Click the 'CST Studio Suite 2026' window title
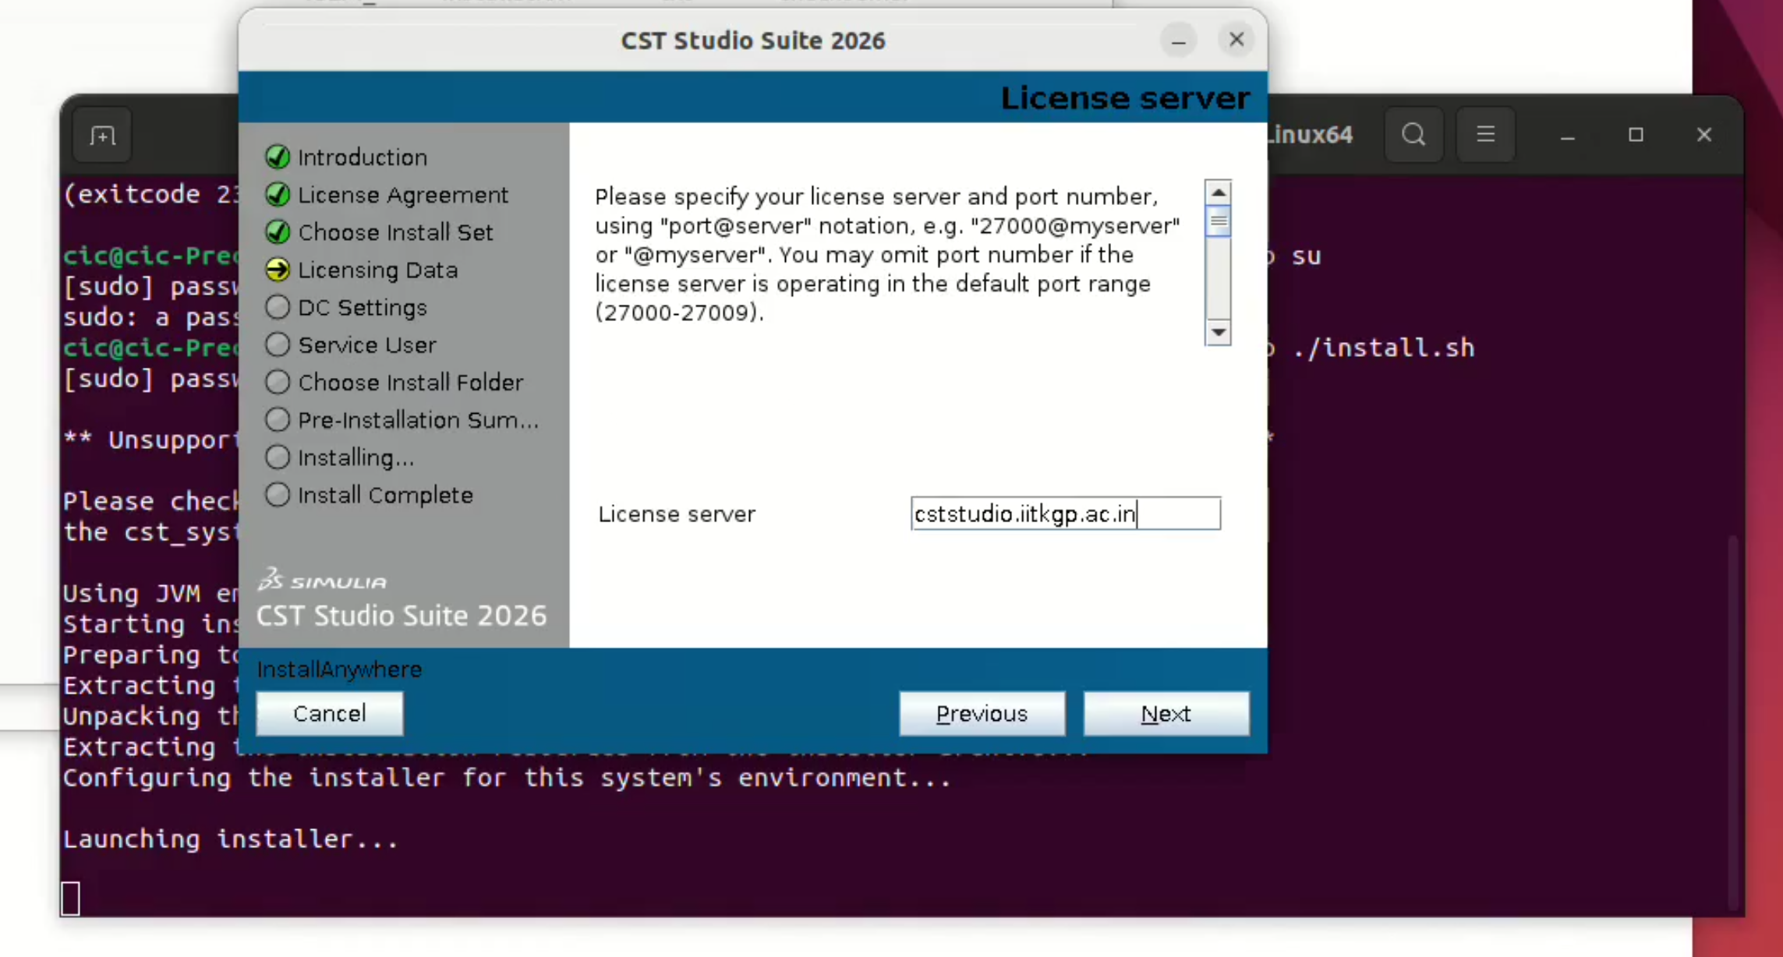 click(x=752, y=41)
